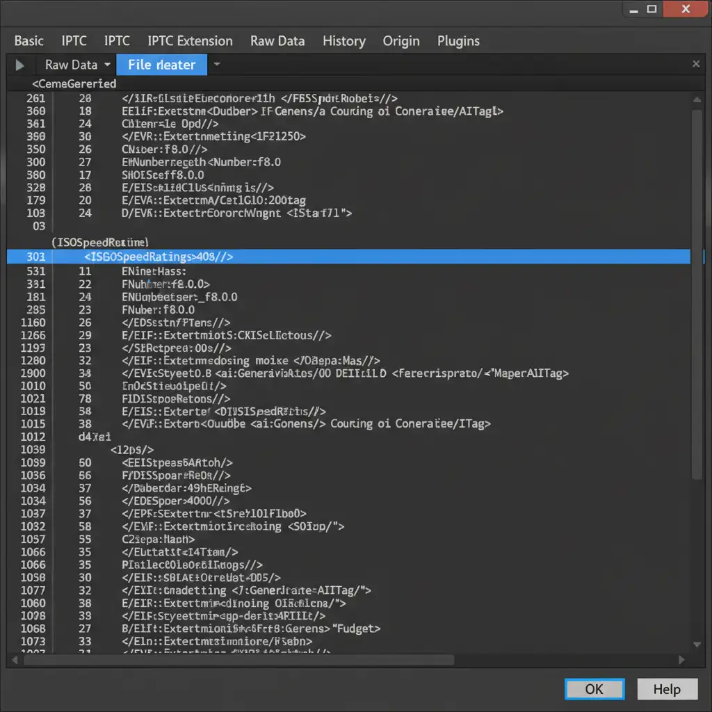Select the File rleater tab
Screen dimensions: 712x712
[161, 65]
